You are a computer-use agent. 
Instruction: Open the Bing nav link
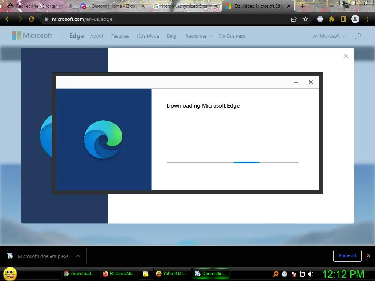(171, 36)
